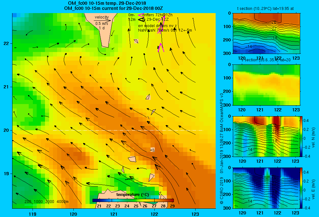Click the 'err model drifters nv z' text

(158, 26)
